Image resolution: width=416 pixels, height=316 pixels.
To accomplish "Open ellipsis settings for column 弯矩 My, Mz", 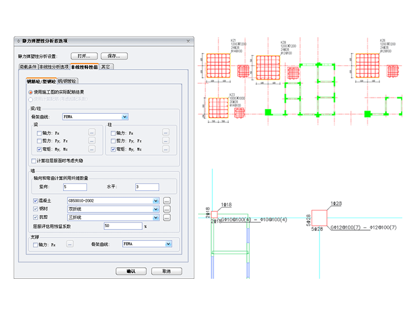I will click(x=166, y=149).
